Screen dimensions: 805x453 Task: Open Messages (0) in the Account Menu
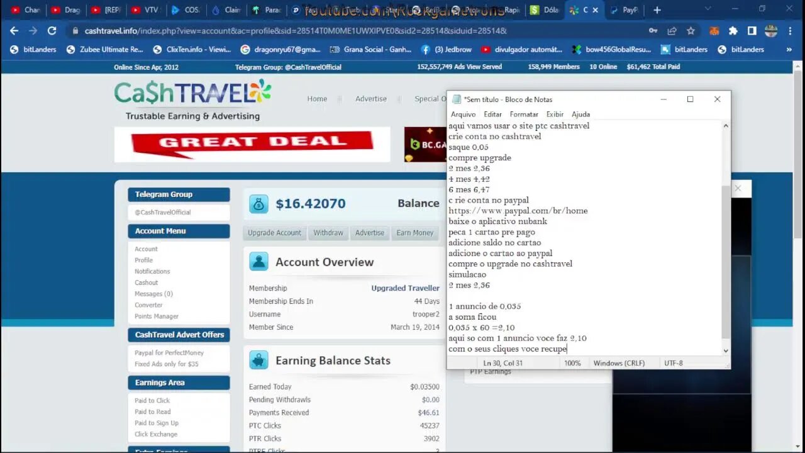[x=153, y=294]
